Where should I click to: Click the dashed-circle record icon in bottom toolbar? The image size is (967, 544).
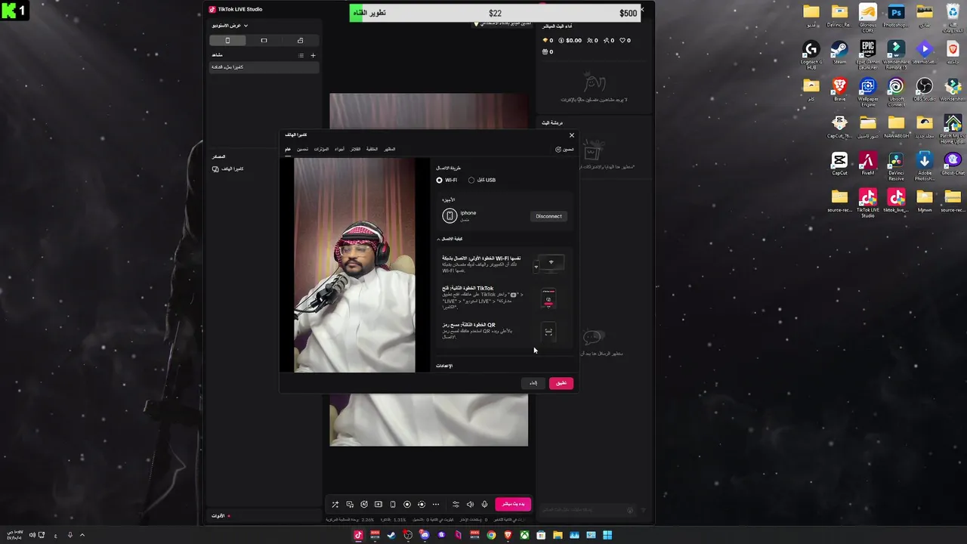[422, 504]
